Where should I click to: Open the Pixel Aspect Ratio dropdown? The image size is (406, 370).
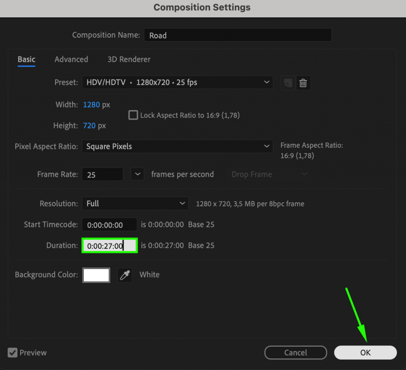coord(177,147)
